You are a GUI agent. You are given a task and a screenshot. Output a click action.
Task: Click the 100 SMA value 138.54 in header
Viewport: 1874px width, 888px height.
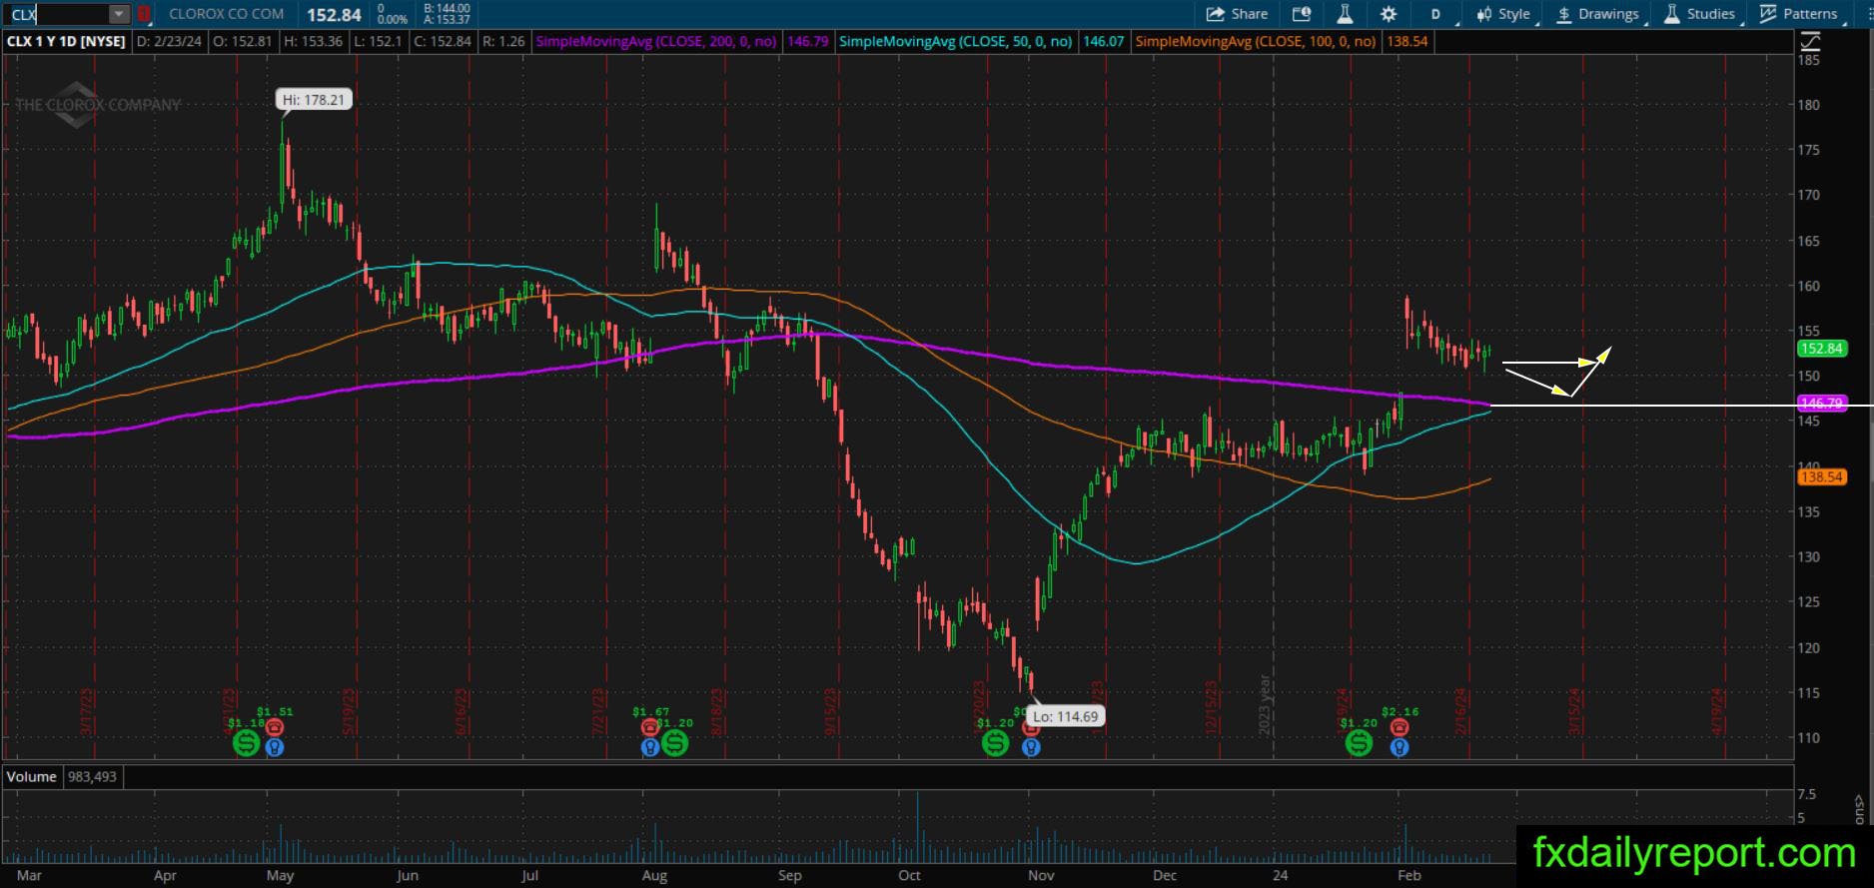coord(1406,42)
